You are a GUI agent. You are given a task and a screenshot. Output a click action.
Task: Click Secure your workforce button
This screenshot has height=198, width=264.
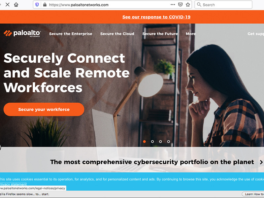tap(44, 109)
